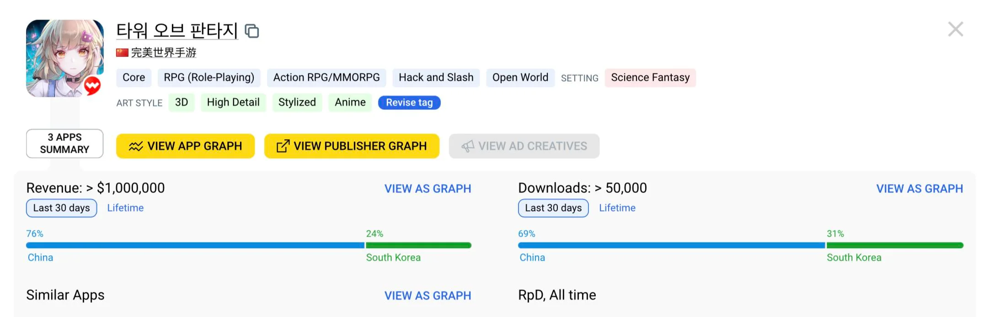This screenshot has width=985, height=317.
Task: Click the South Korea revenue bar segment
Action: (418, 245)
